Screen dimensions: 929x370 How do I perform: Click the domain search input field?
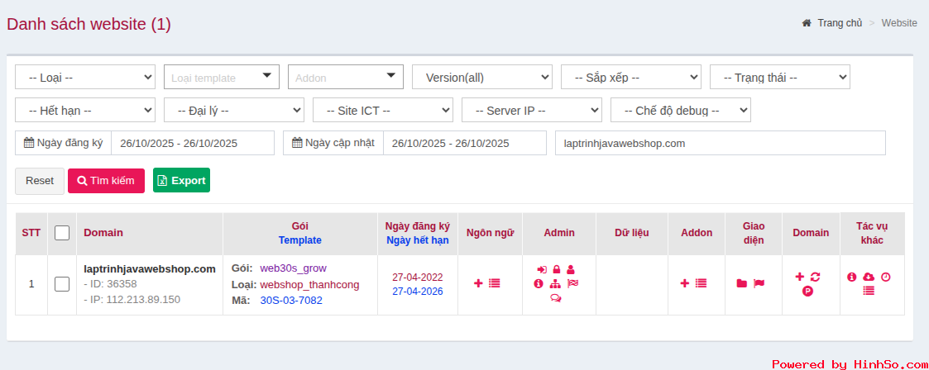720,143
